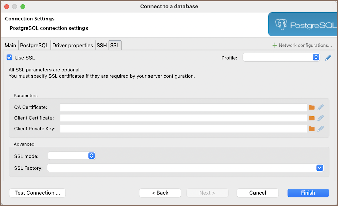
Task: Click the Finish button
Action: tap(308, 193)
